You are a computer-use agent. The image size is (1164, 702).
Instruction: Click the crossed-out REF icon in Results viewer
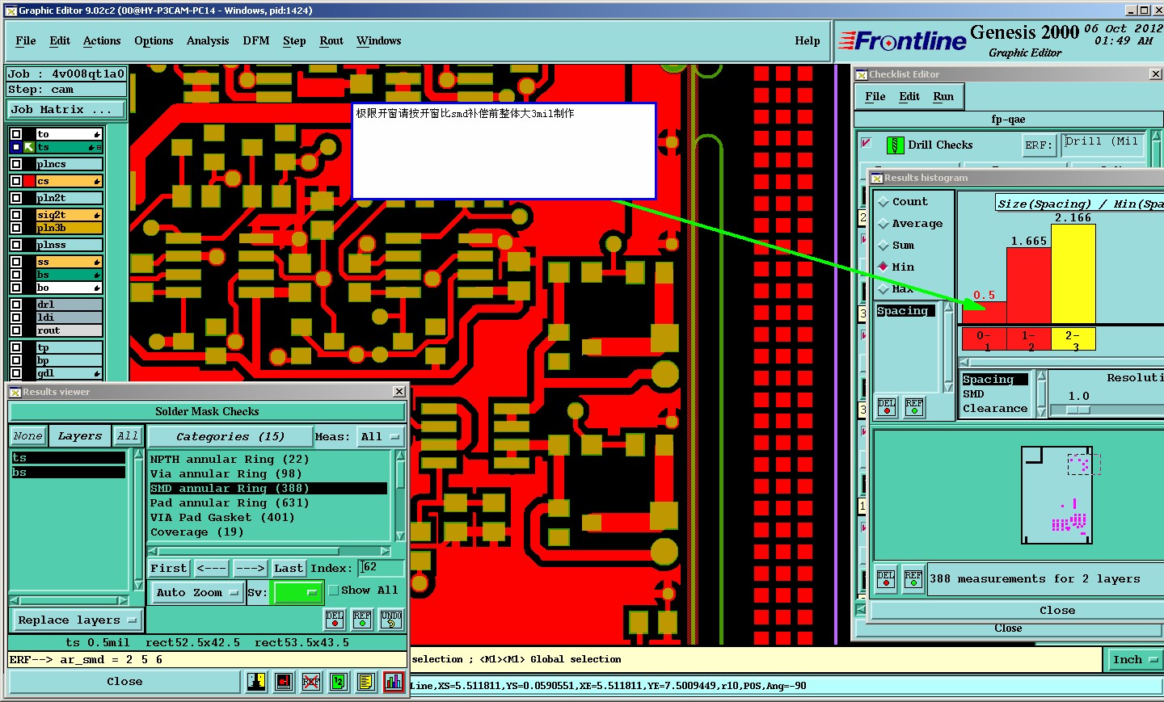[311, 682]
